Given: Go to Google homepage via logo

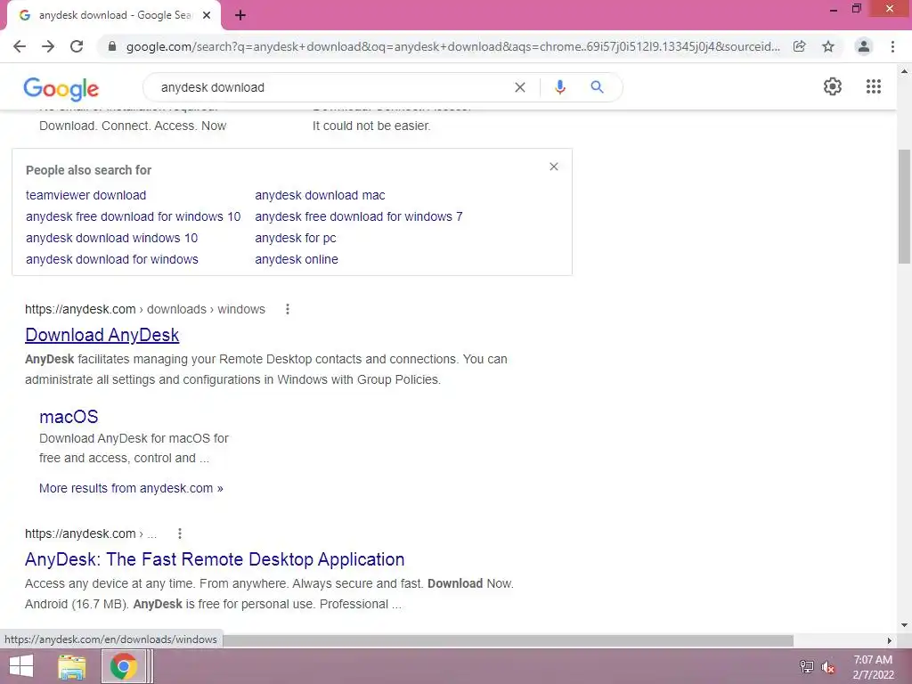Looking at the screenshot, I should coord(61,88).
